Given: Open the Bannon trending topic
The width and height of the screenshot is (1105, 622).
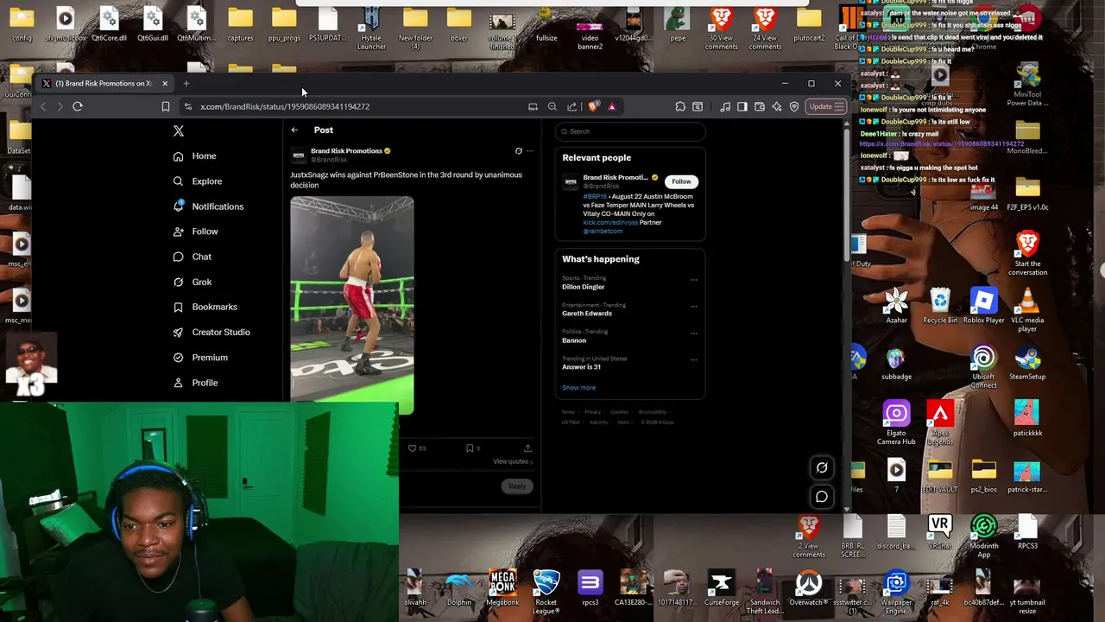Looking at the screenshot, I should (x=574, y=340).
